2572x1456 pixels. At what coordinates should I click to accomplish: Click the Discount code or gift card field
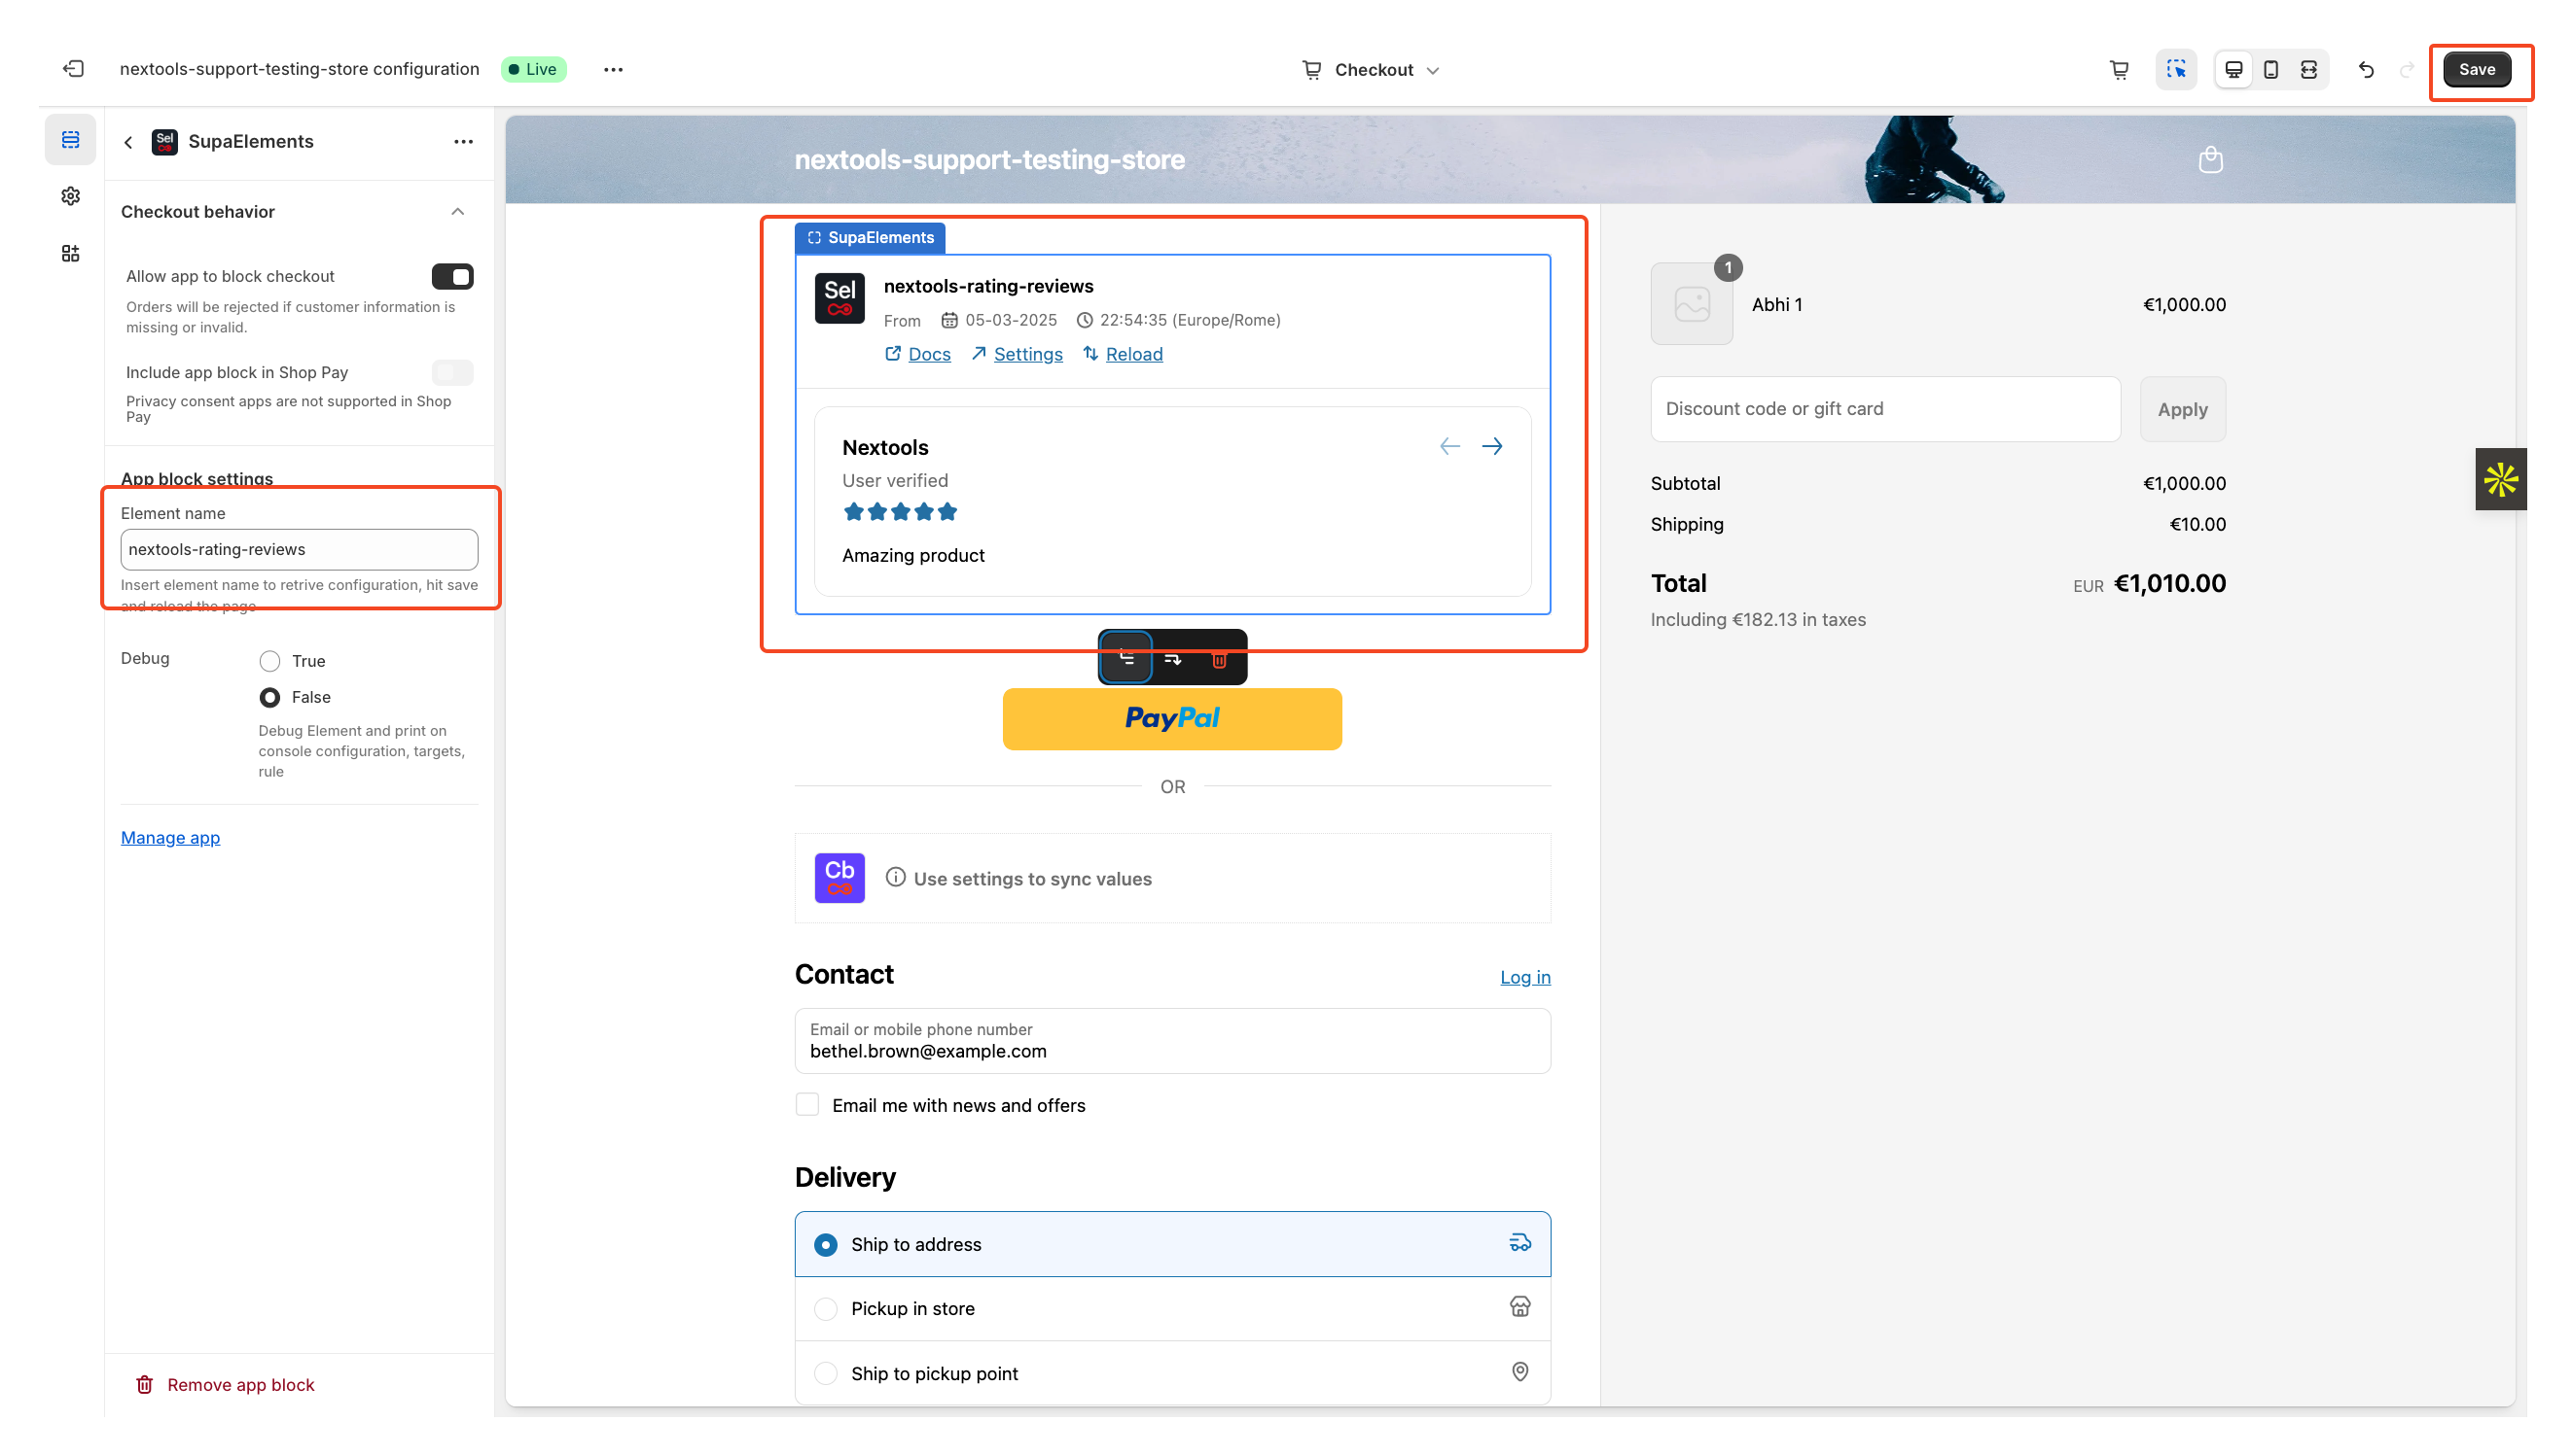pyautogui.click(x=1884, y=409)
